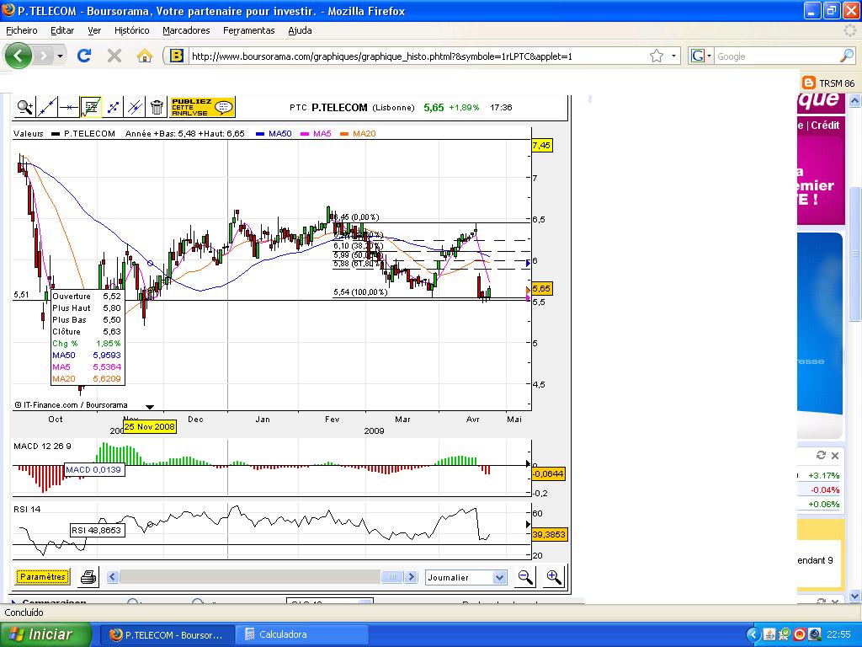
Task: Go to Firefox home page
Action: 145,56
